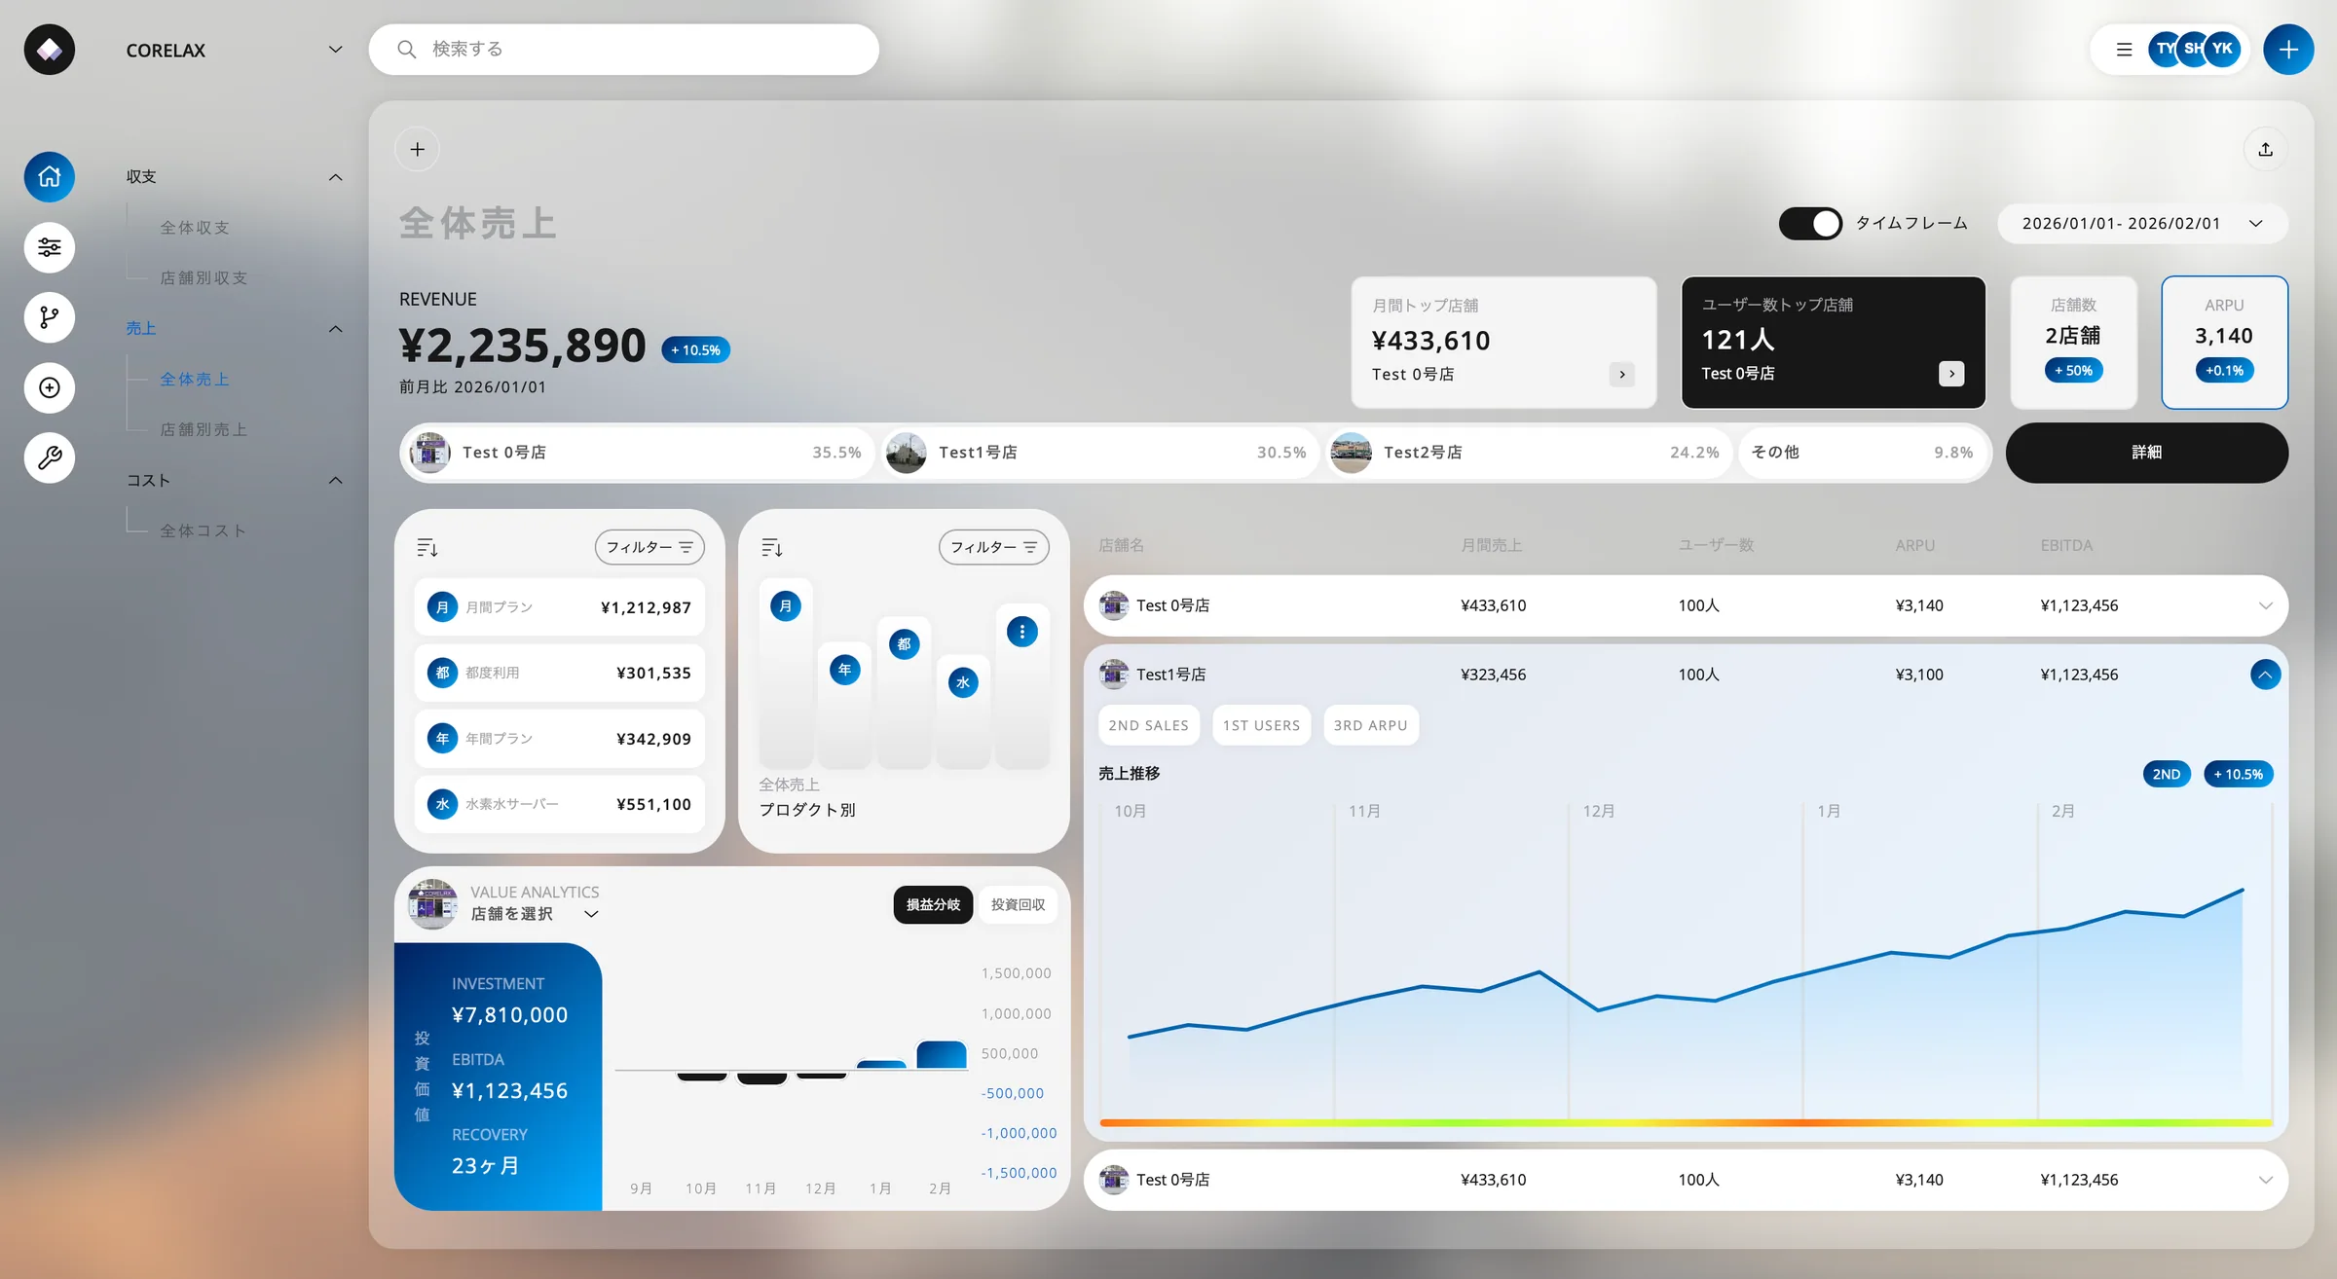The height and width of the screenshot is (1279, 2337).
Task: Open フィルター in plan list panel
Action: click(649, 547)
